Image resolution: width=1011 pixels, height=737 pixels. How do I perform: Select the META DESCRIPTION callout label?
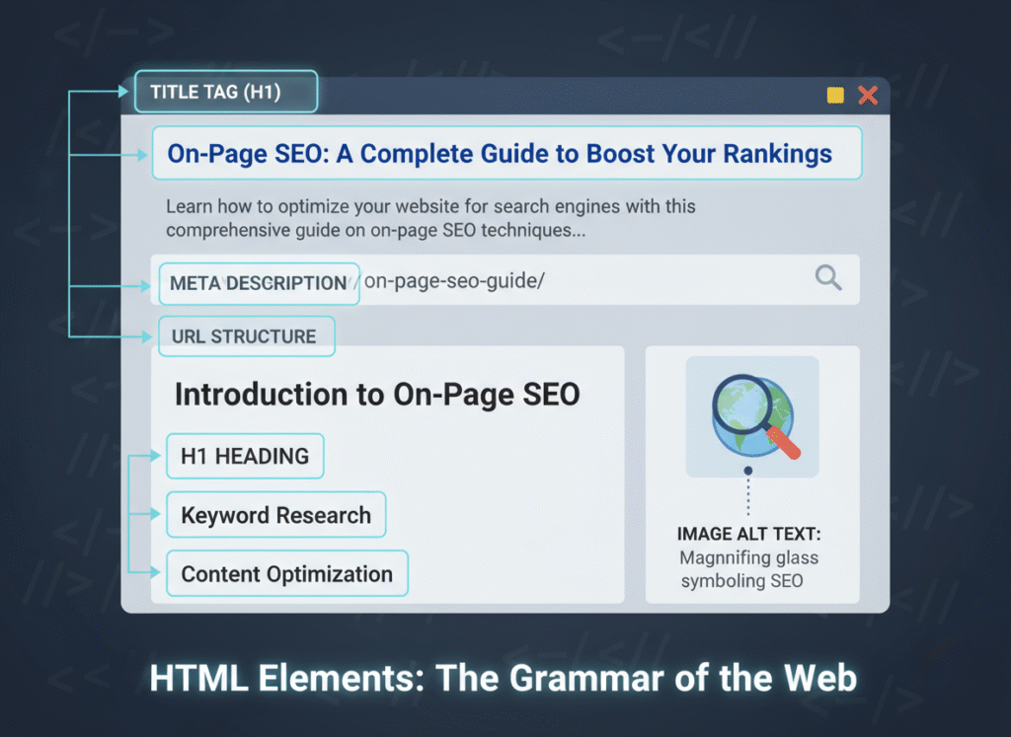click(259, 283)
